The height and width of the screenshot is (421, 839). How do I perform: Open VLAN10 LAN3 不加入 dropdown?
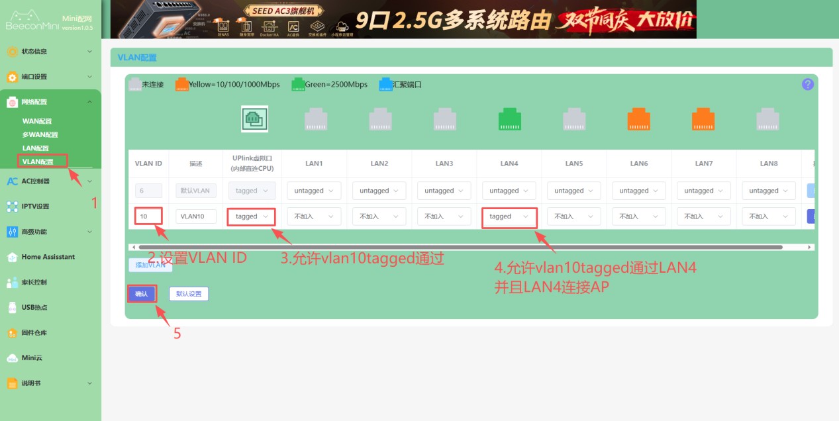(444, 216)
